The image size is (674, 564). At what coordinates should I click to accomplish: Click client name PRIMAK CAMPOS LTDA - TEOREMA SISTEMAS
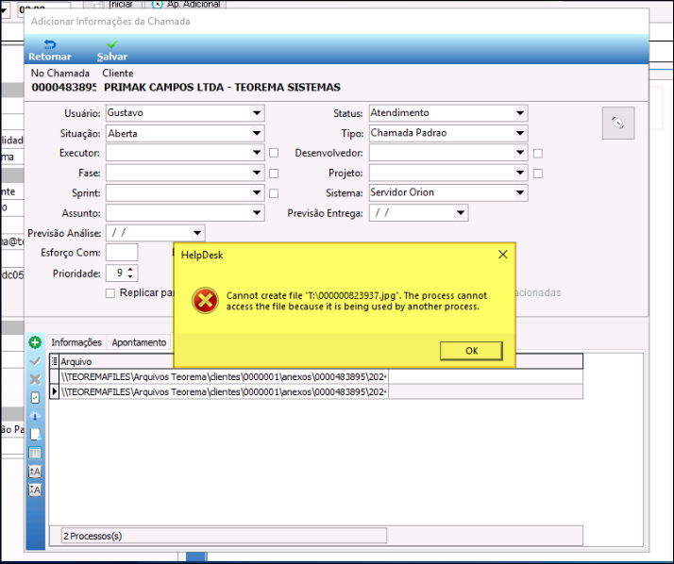(x=222, y=87)
